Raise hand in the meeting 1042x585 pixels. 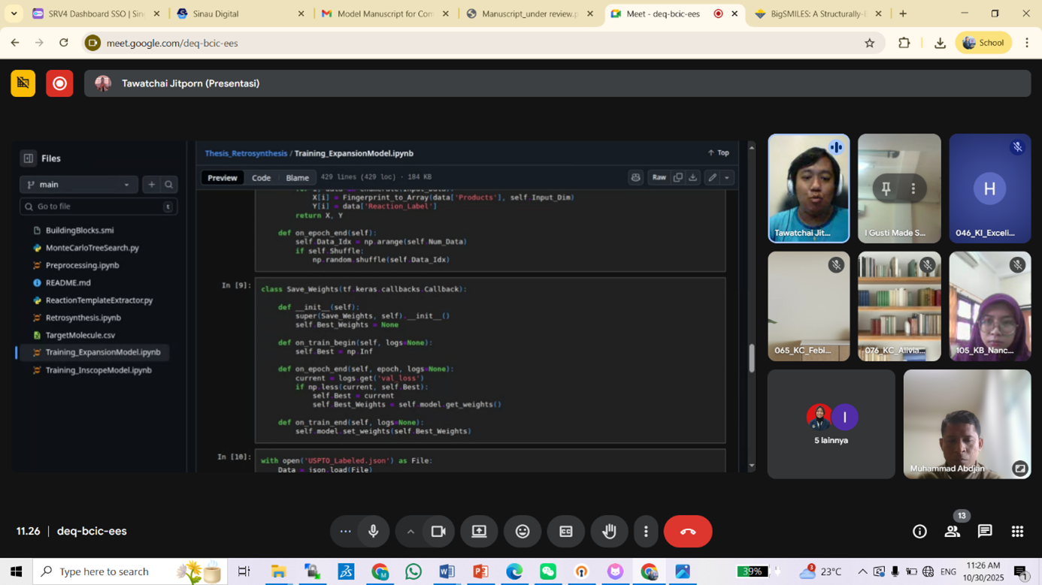click(609, 532)
